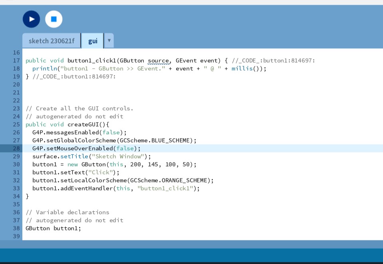Click the 'createGUI' method name
The height and width of the screenshot is (264, 383).
(x=83, y=124)
